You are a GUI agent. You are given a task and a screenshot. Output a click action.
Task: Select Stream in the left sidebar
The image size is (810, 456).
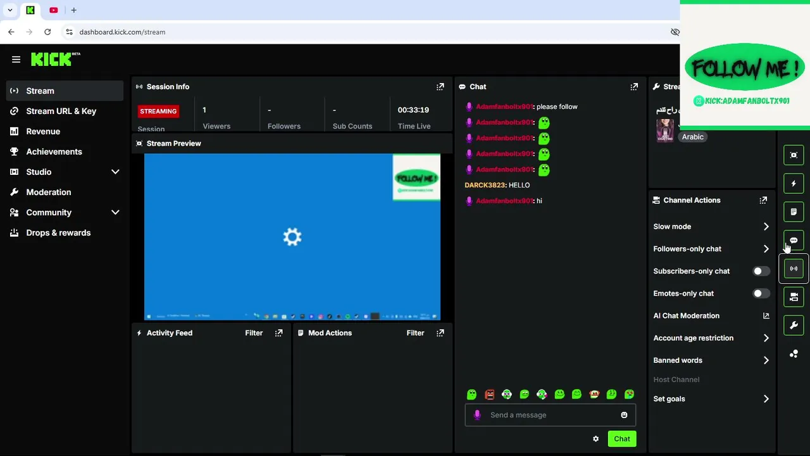click(x=65, y=91)
